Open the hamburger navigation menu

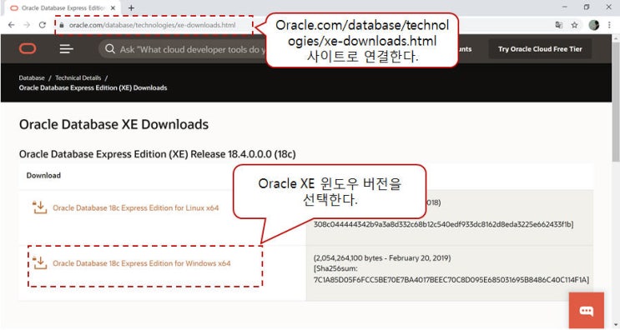67,49
